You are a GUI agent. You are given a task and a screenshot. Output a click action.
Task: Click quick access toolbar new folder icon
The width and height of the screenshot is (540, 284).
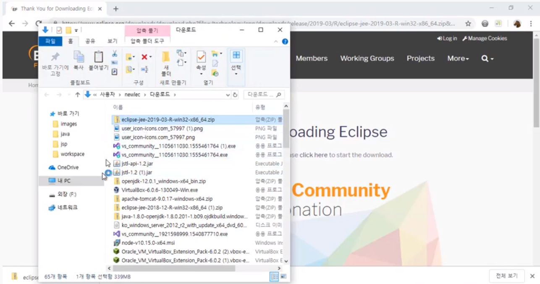pyautogui.click(x=68, y=30)
